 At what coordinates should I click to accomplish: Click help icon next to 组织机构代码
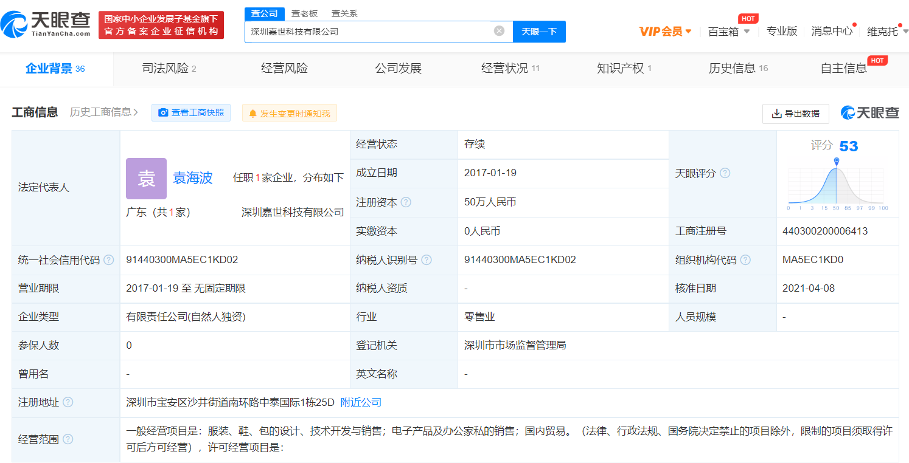pyautogui.click(x=745, y=260)
